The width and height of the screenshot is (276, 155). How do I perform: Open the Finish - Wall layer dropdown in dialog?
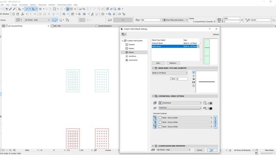coord(173,150)
